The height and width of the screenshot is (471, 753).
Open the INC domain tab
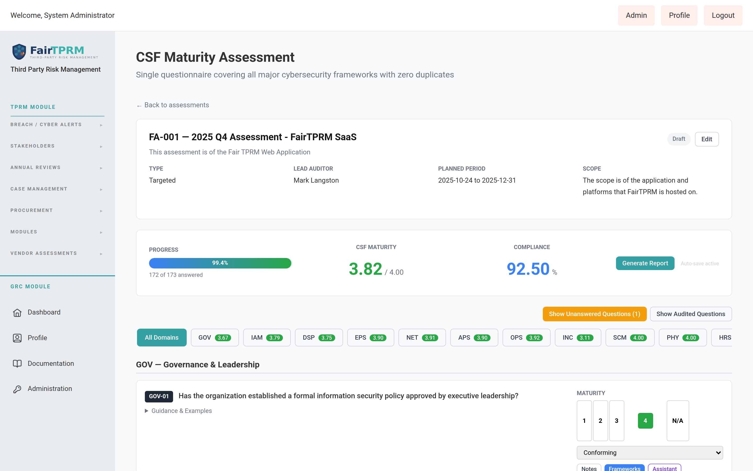pos(578,338)
